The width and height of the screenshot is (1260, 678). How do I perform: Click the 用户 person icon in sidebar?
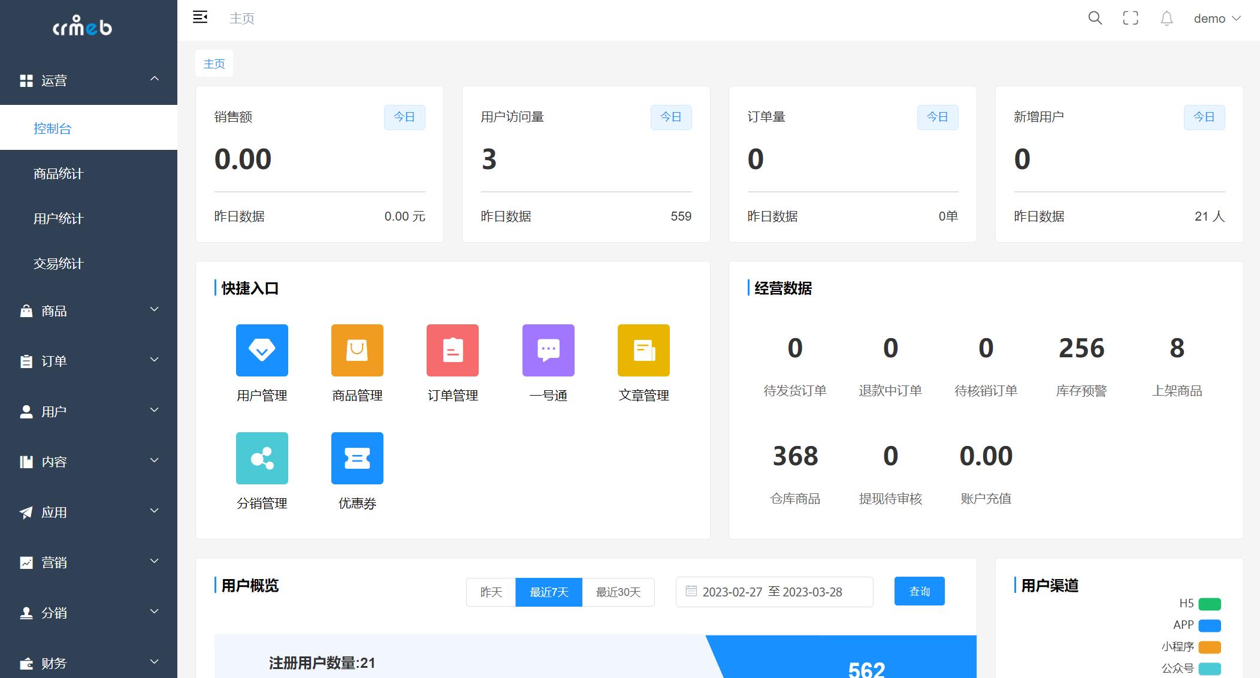[x=26, y=411]
